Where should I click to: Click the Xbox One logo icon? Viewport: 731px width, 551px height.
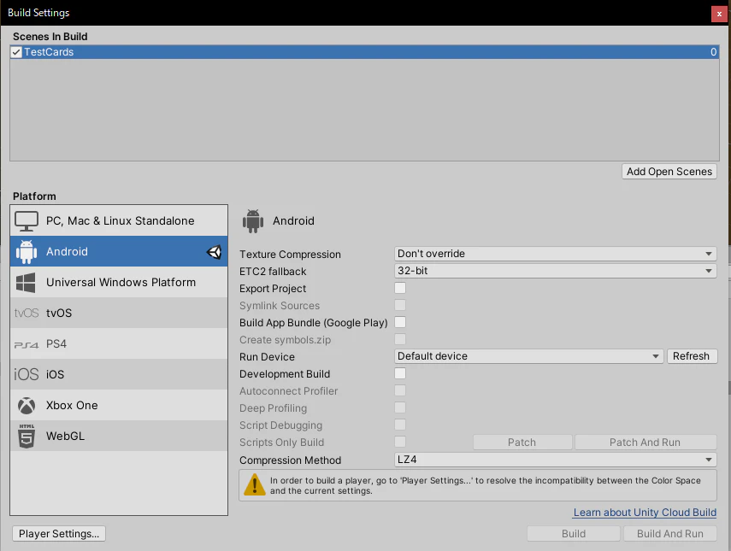coord(27,406)
